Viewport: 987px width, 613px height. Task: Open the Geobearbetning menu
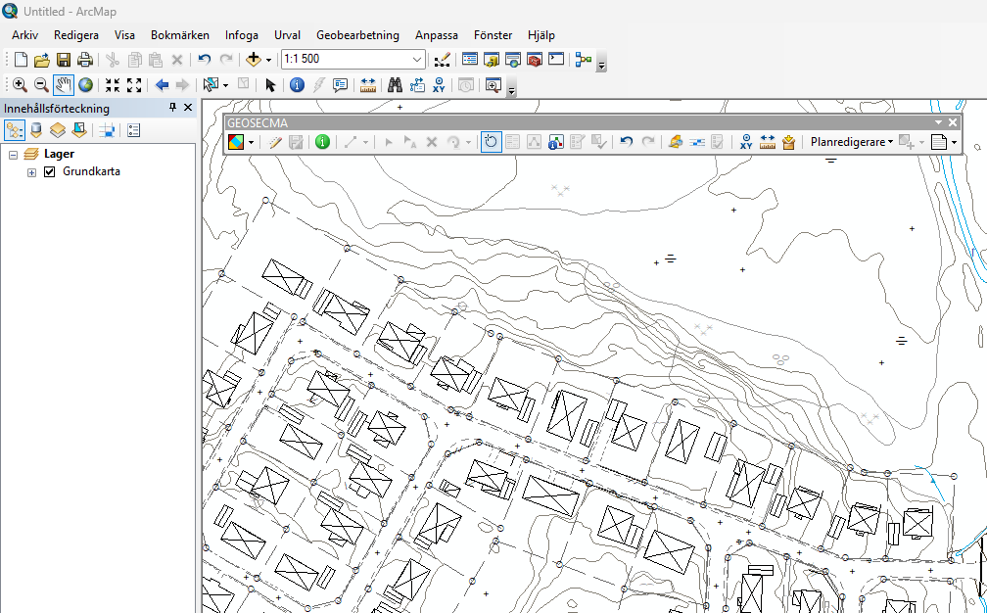(x=357, y=35)
